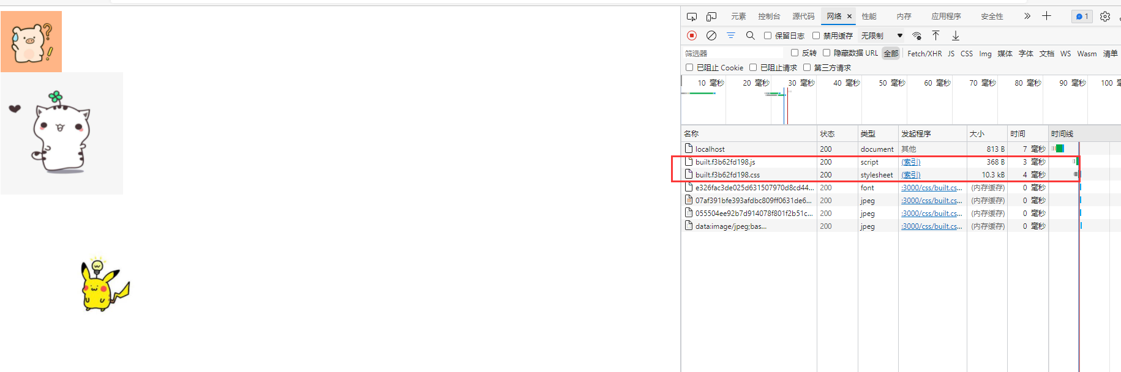1121x372 pixels.
Task: Click file icon of data:image/jpeg request
Action: pyautogui.click(x=689, y=226)
